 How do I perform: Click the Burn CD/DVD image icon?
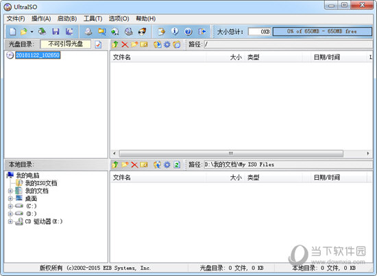coord(143,31)
